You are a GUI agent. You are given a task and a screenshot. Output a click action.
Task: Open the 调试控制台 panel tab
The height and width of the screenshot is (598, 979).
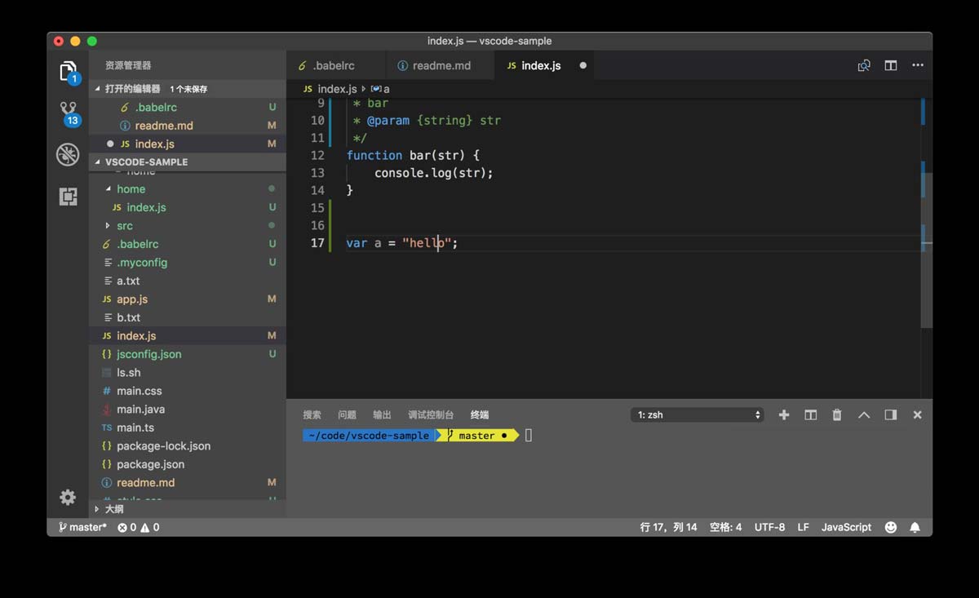(x=430, y=414)
